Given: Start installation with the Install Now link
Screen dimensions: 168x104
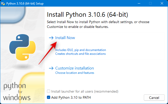Looking at the screenshot, I should (x=65, y=38).
